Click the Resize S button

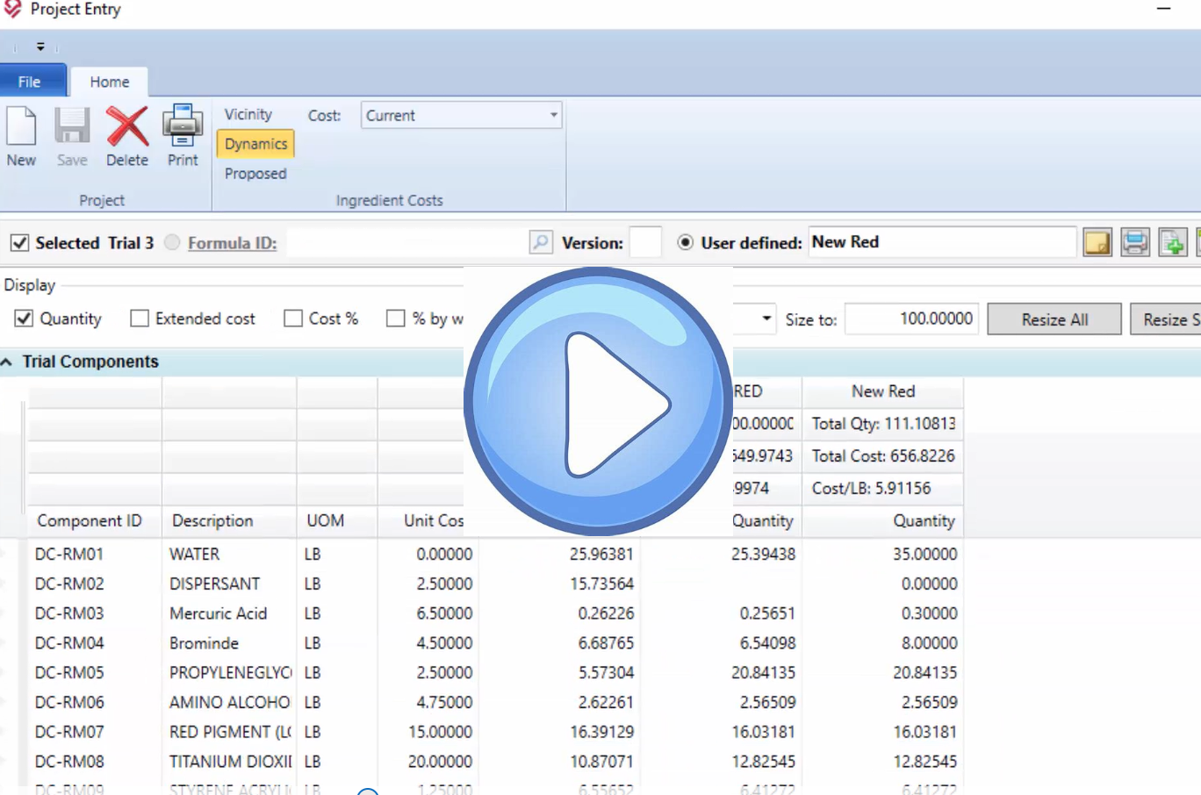point(1167,319)
